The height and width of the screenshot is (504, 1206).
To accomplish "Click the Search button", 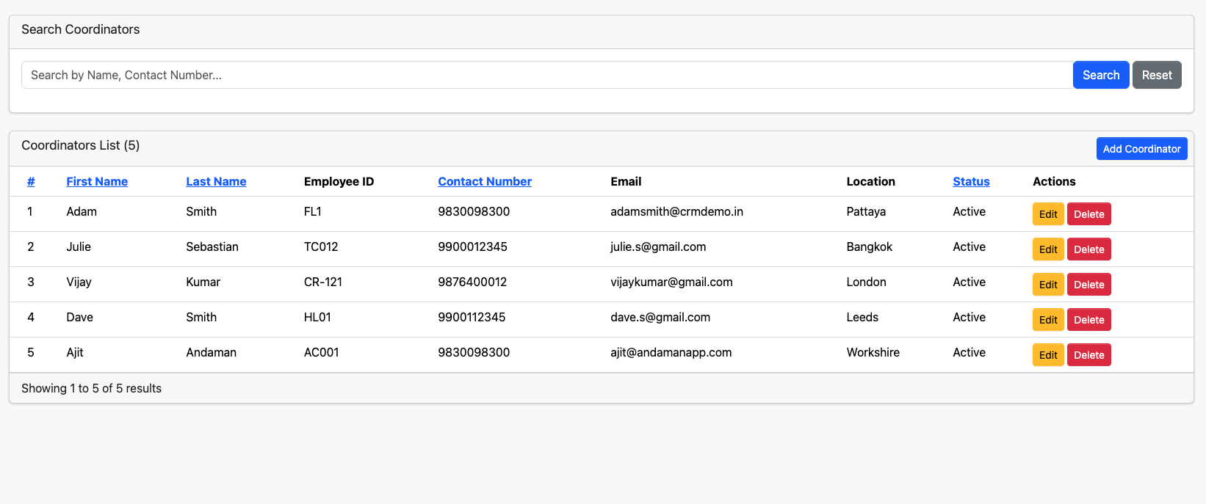I will tap(1100, 75).
